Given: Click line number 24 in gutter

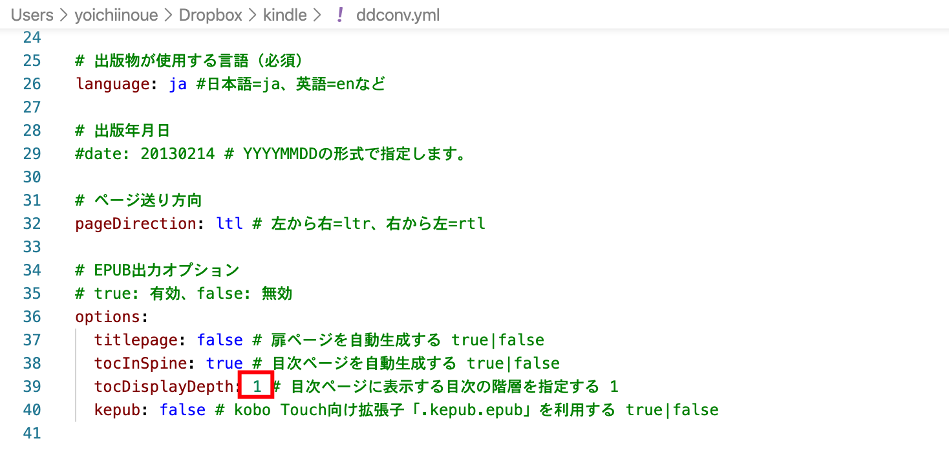Looking at the screenshot, I should [x=32, y=37].
